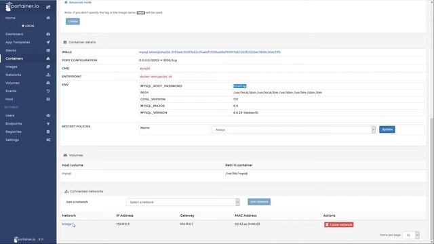Image resolution: width=434 pixels, height=244 pixels.
Task: Click the Registries database icon
Action: click(x=48, y=131)
